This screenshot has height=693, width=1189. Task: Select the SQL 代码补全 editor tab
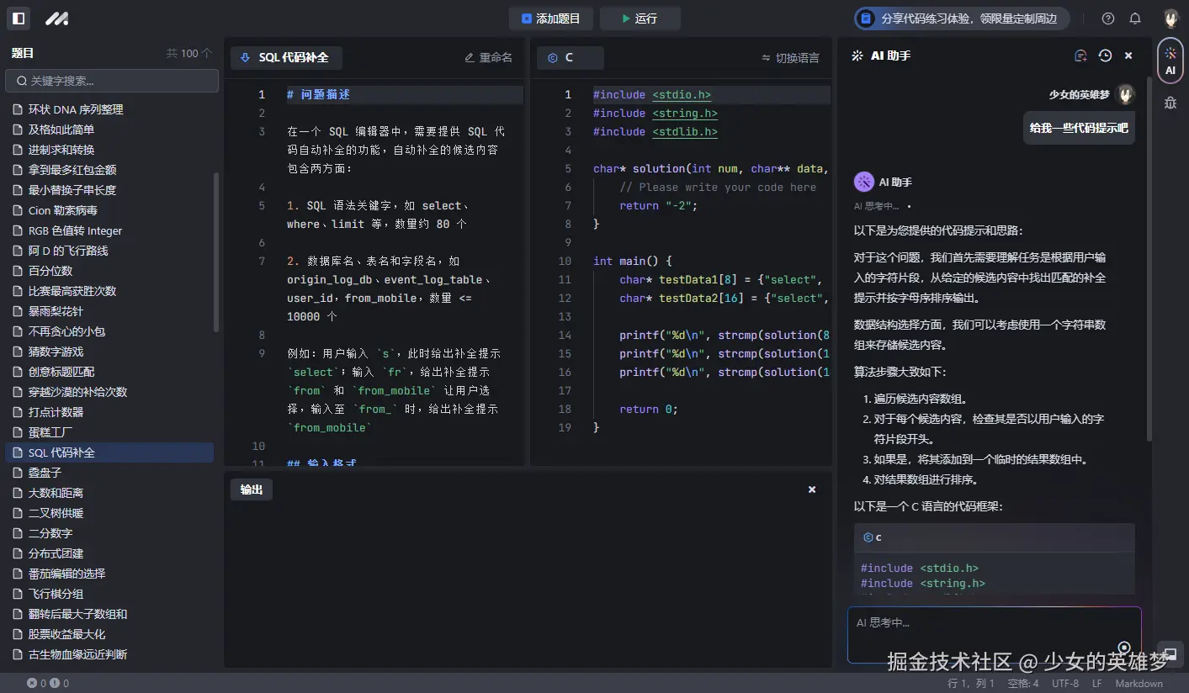[x=286, y=57]
